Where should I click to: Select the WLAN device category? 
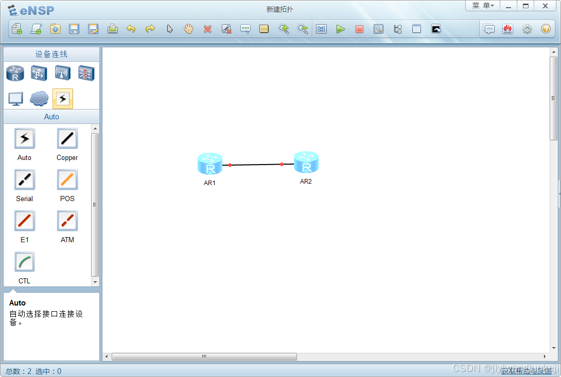63,73
